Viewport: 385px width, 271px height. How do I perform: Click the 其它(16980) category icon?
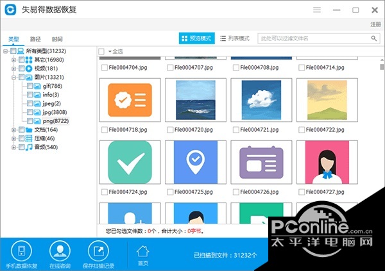(x=29, y=60)
